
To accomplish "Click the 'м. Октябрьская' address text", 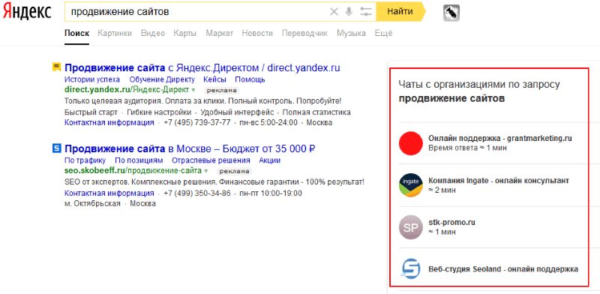I will (x=92, y=204).
